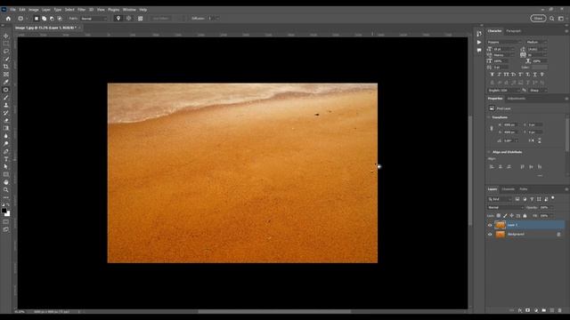This screenshot has width=570, height=320.
Task: Select the Pen tool
Action: point(6,151)
